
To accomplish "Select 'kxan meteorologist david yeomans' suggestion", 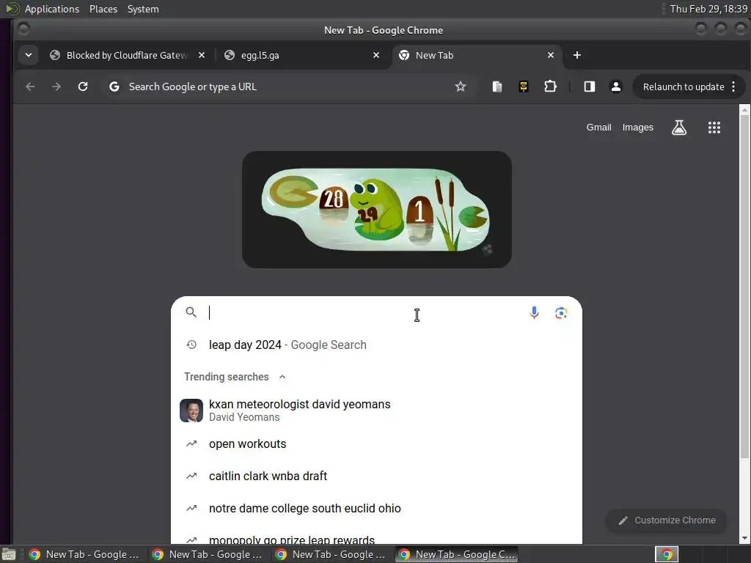I will pos(376,411).
